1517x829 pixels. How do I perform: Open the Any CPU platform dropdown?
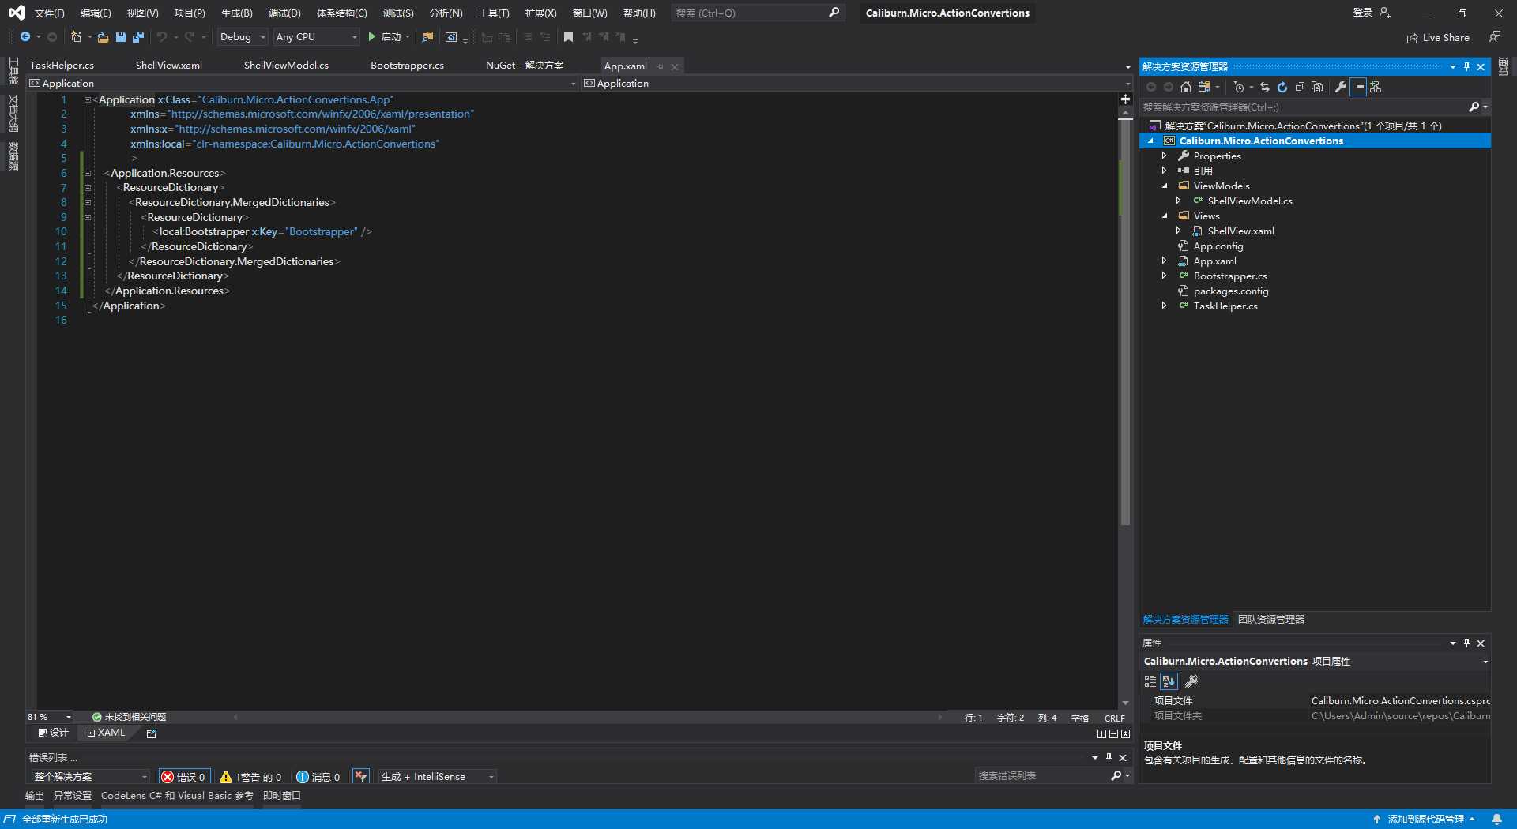(x=316, y=37)
